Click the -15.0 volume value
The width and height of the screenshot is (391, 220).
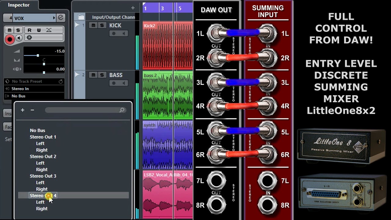60,51
